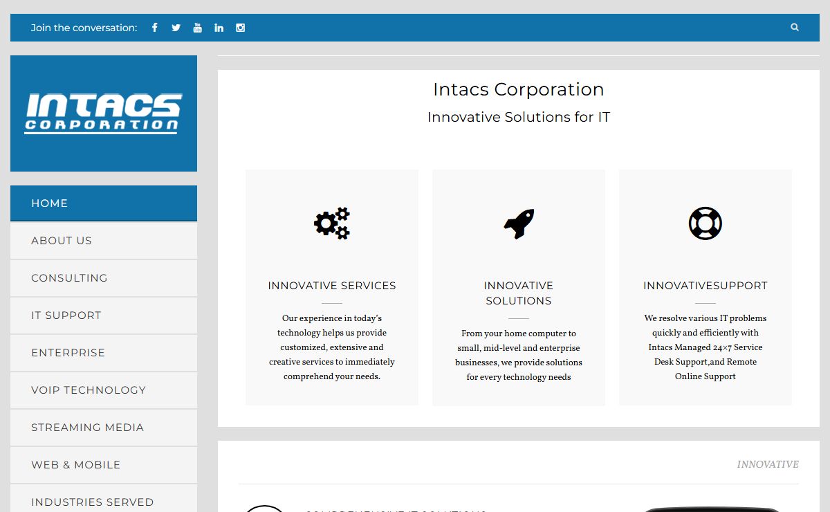Open the Enterprise menu item
Screen dimensions: 830x512
(x=104, y=353)
